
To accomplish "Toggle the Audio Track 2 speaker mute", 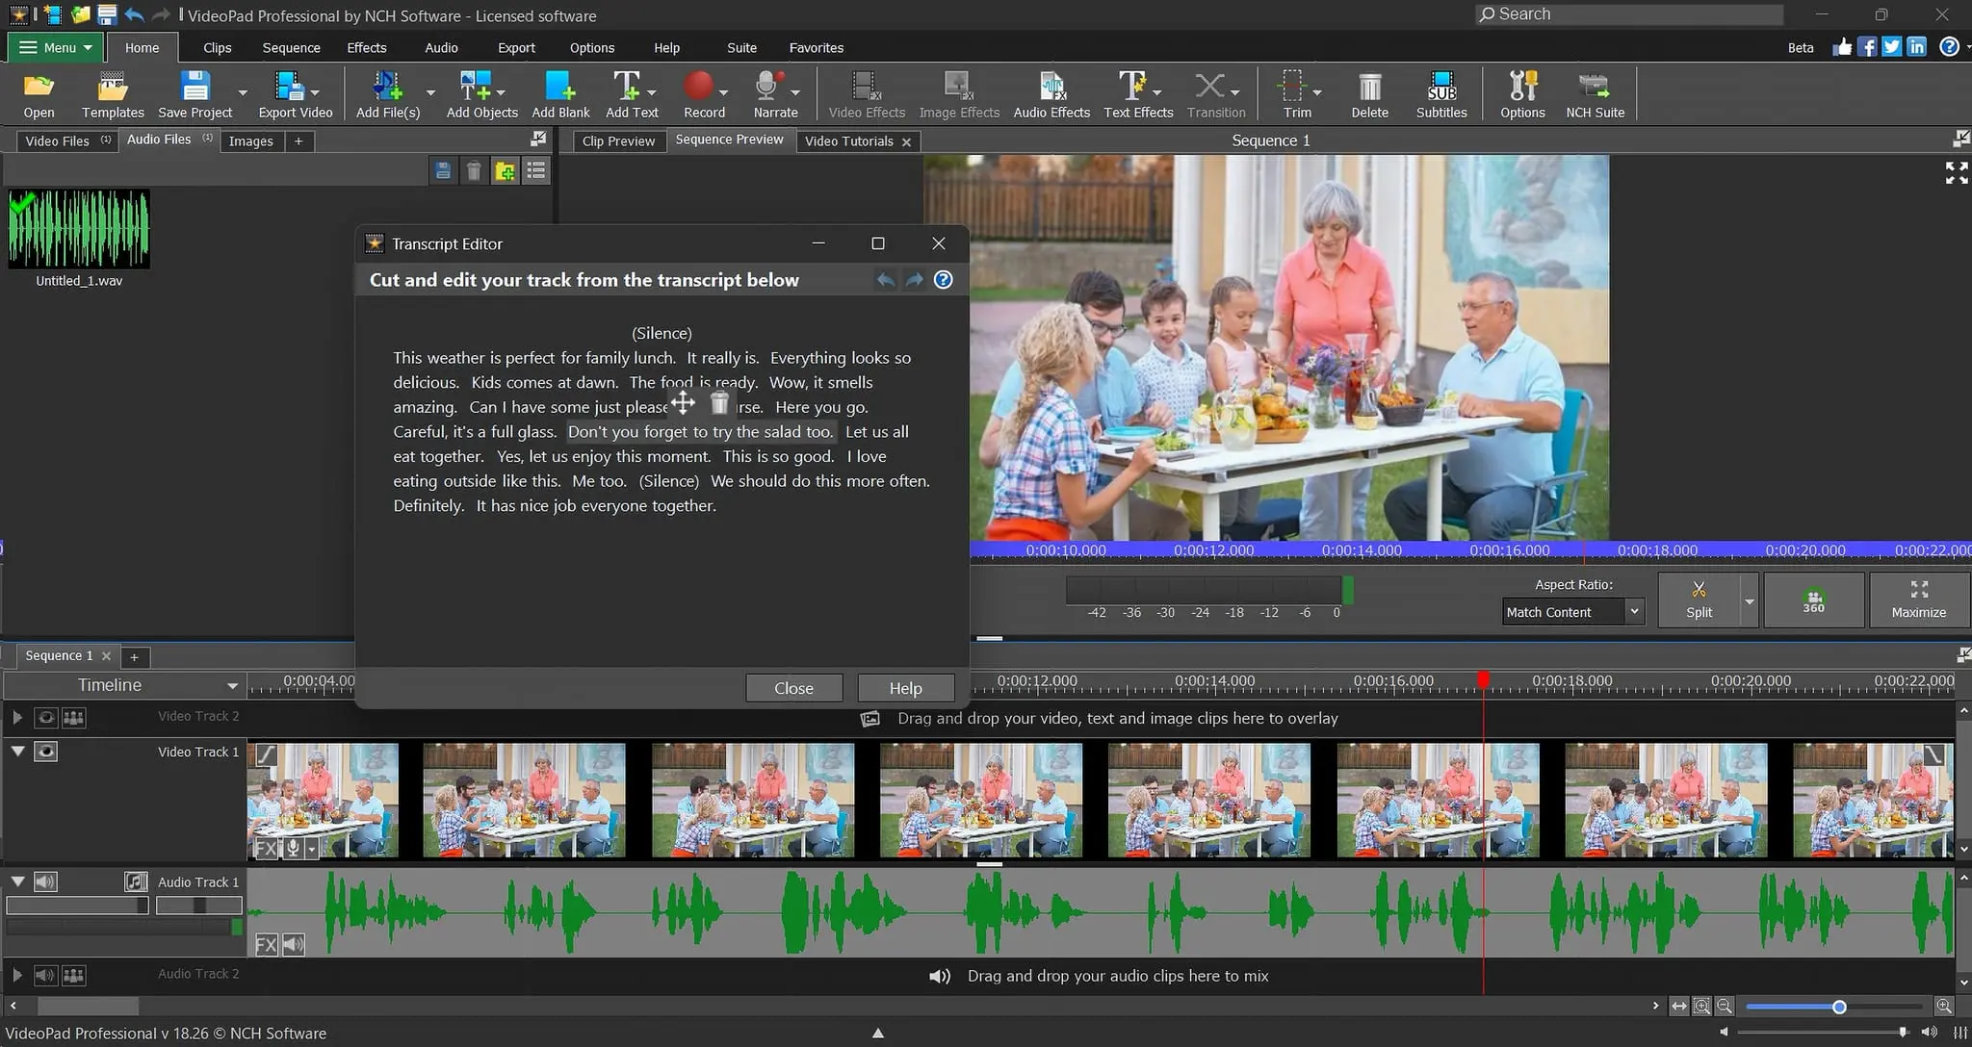I will (x=45, y=975).
